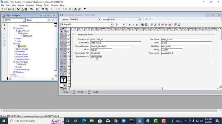Click the Windows Start button
222x124 pixels.
(4, 121)
